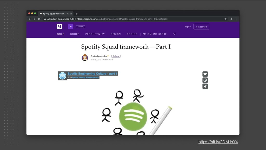The width and height of the screenshot is (266, 150).
Task: Open the AGILE section
Action: tap(60, 34)
